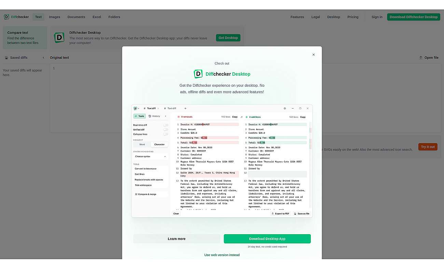
Task: Click Copy beside 4 removals in the preview
Action: point(235,117)
